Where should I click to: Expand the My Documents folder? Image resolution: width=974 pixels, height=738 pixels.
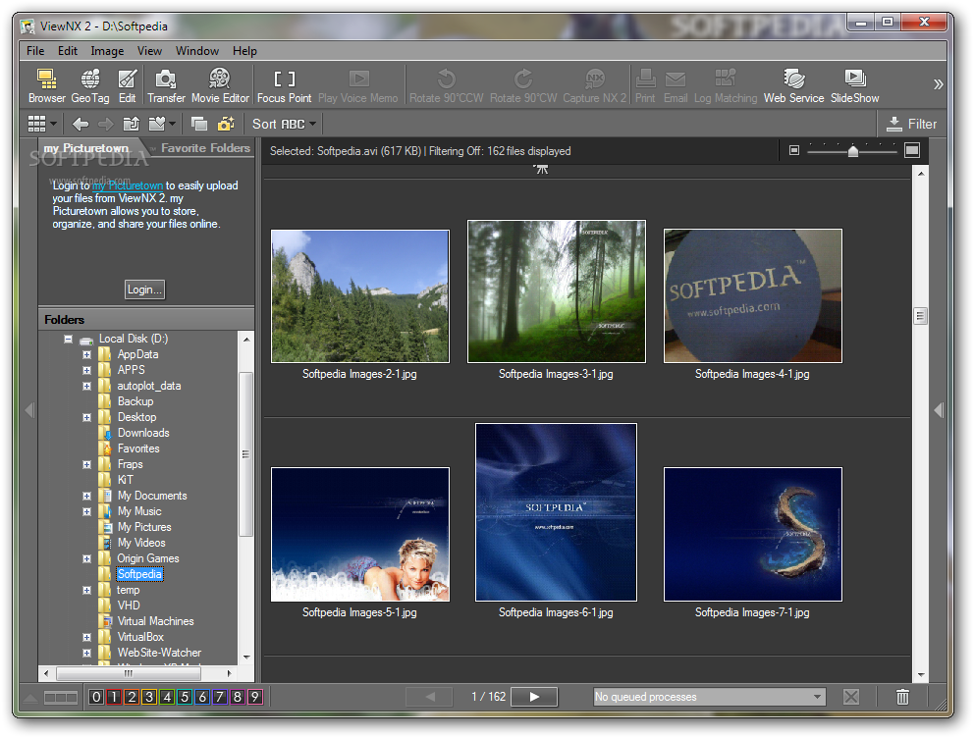(x=87, y=496)
